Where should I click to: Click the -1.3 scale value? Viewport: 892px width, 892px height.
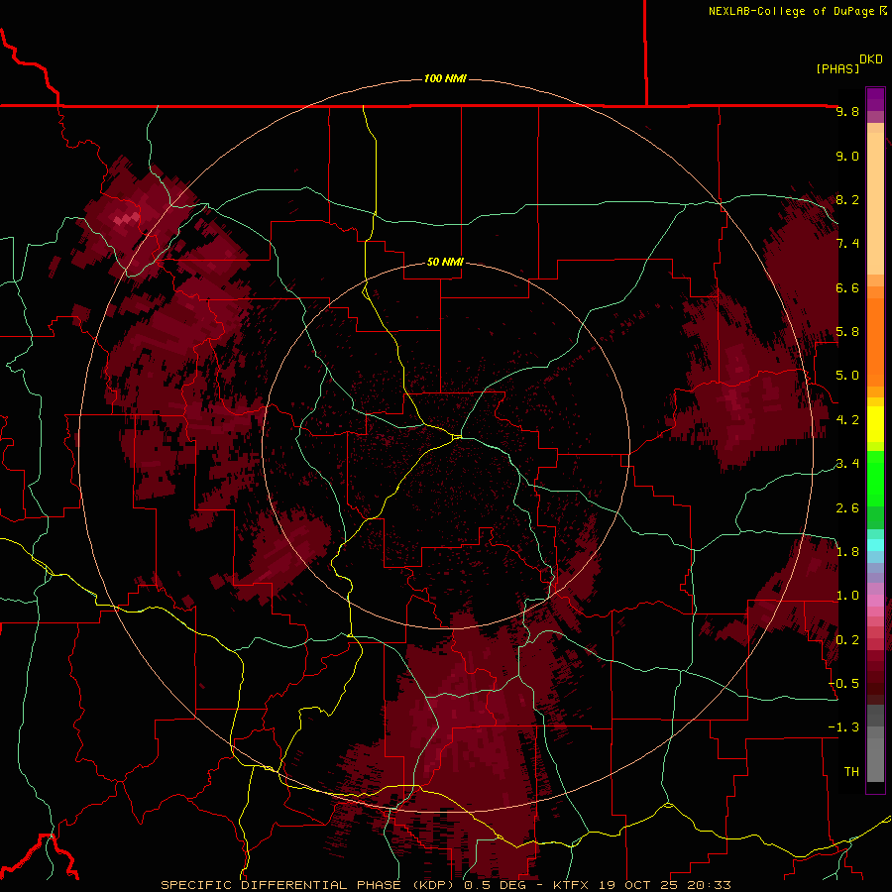pyautogui.click(x=843, y=727)
